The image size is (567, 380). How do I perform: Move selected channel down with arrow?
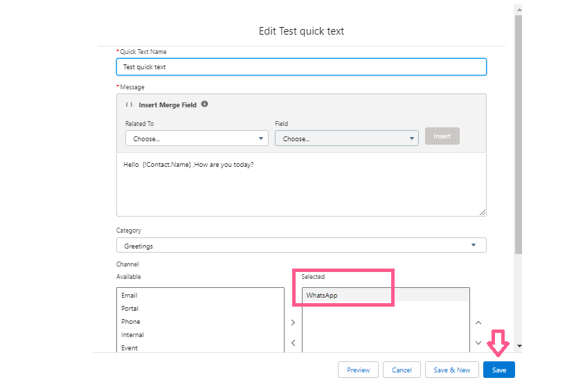click(x=478, y=343)
